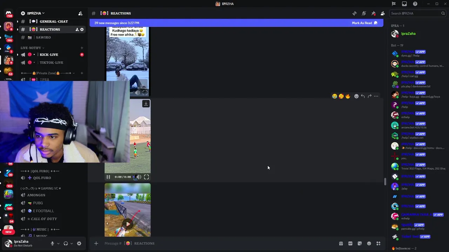
Task: Pause the 0:08 video
Action: coord(108,177)
